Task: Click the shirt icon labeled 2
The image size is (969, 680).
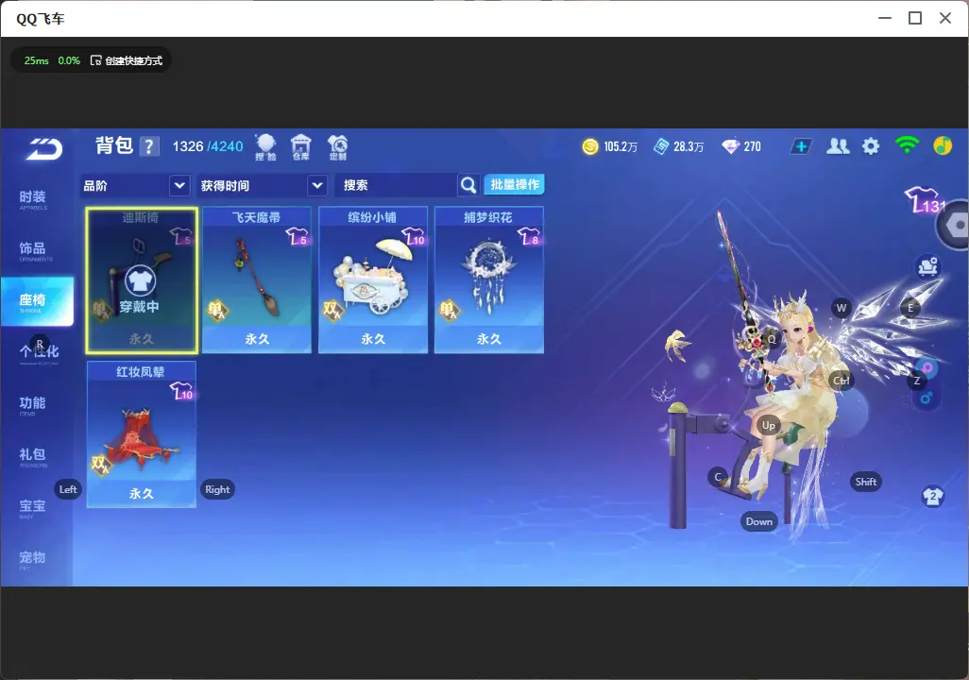Action: [x=932, y=497]
